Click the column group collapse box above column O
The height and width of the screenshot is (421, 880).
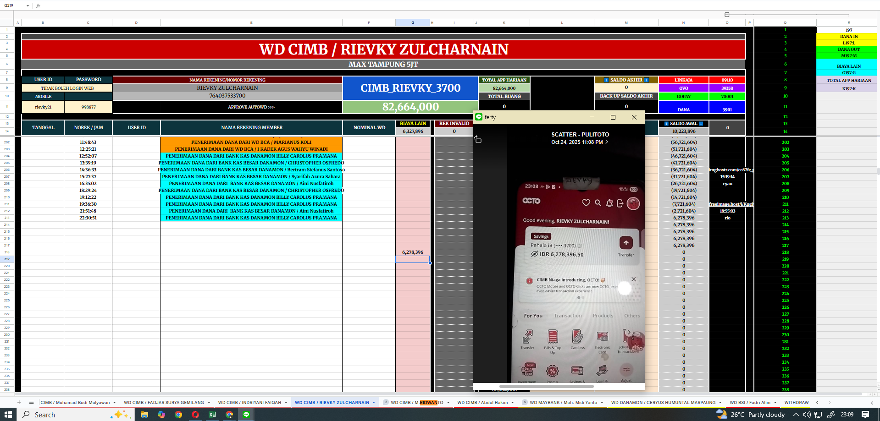[727, 15]
